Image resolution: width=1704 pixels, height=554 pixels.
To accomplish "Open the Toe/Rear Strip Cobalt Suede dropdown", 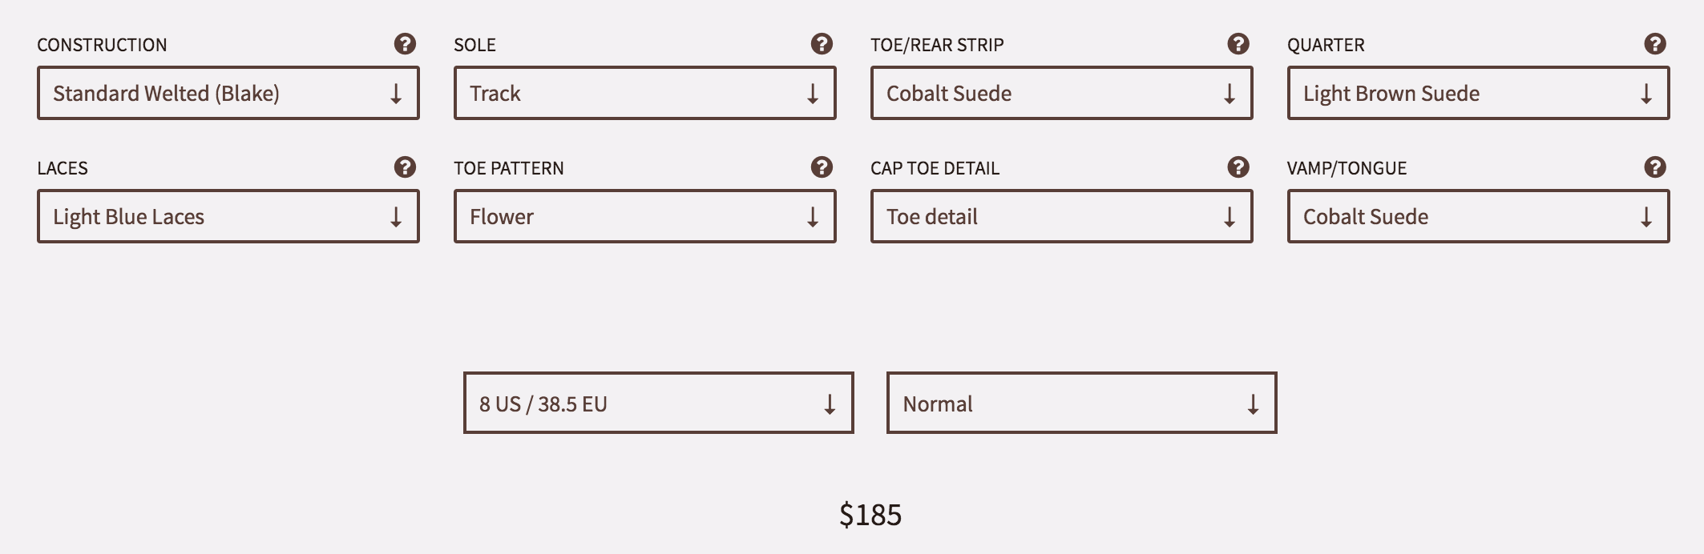I will coord(1061,94).
